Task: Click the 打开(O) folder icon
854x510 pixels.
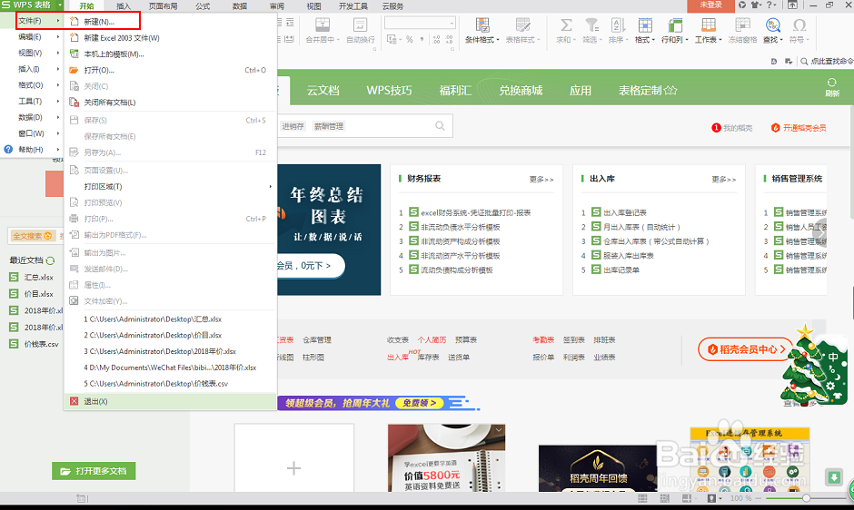Action: click(x=74, y=70)
